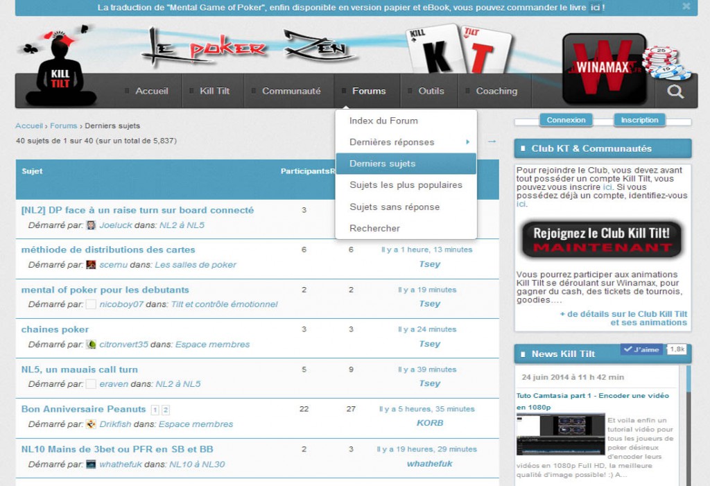Click the Kill Tilt meditating figure logo

point(61,68)
